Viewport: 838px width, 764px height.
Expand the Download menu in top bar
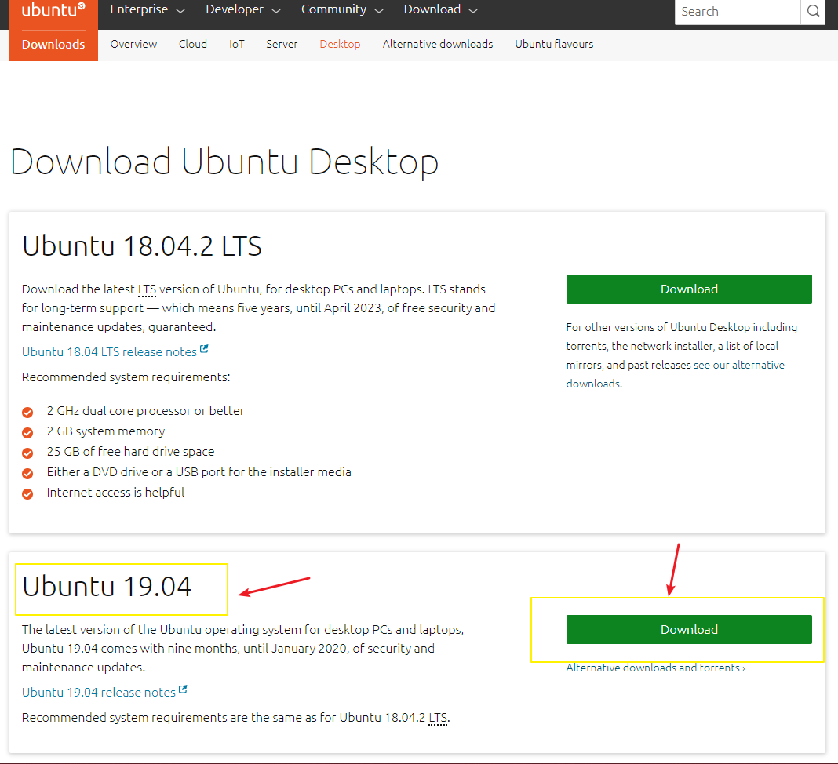click(x=440, y=9)
